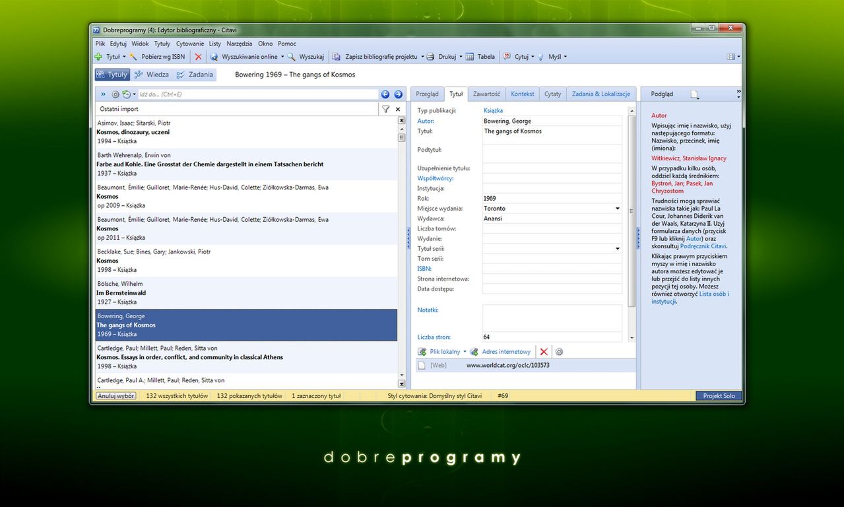Select Becklake Kosmos 1998 entry
844x507 pixels.
tap(246, 261)
